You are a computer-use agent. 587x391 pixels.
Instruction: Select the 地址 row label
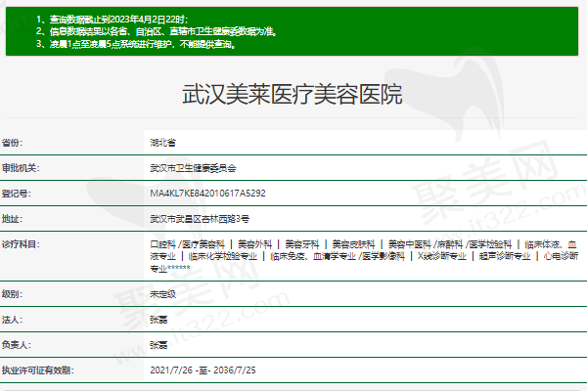[12, 219]
